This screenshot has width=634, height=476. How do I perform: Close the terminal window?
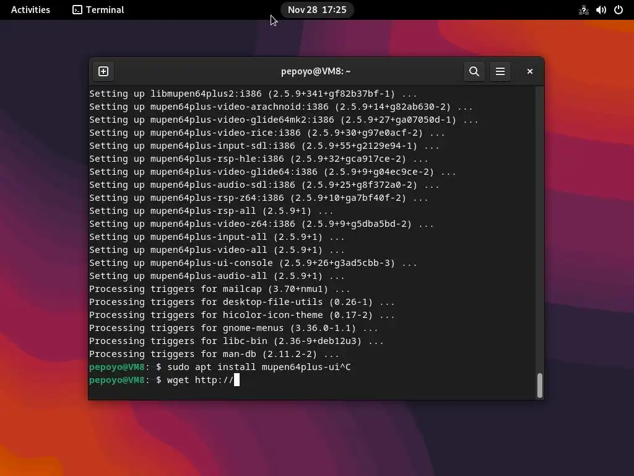530,71
